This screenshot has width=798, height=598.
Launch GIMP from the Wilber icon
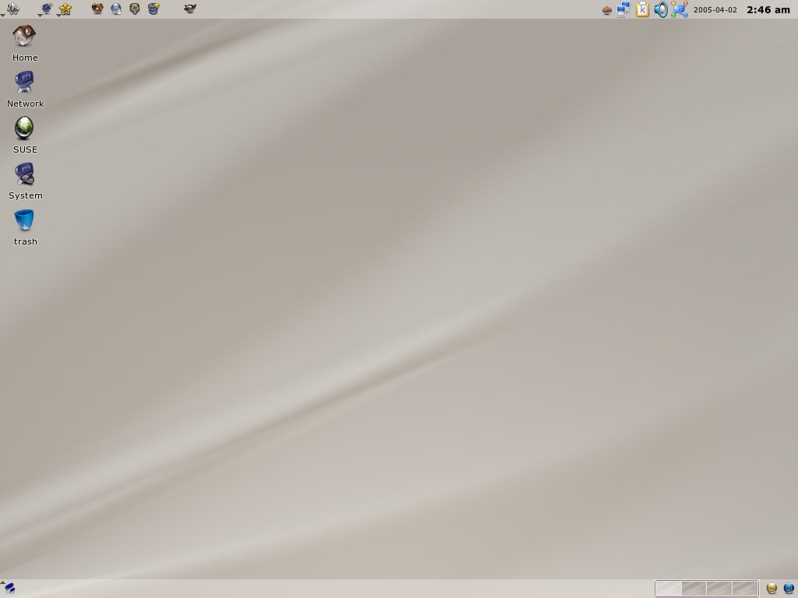(x=190, y=8)
